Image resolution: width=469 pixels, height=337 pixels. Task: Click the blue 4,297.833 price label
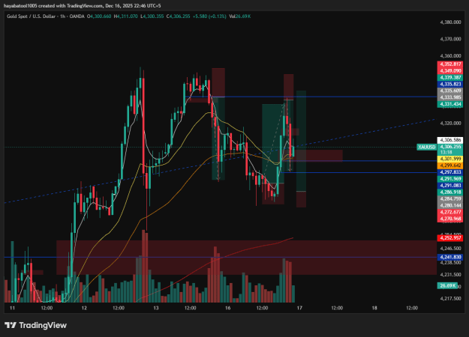click(x=450, y=172)
